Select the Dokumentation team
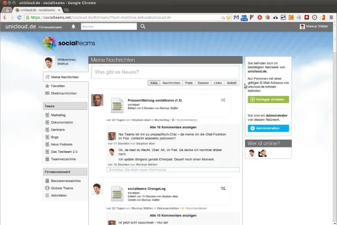Screen dimensions: 337x225 (x=62, y=122)
